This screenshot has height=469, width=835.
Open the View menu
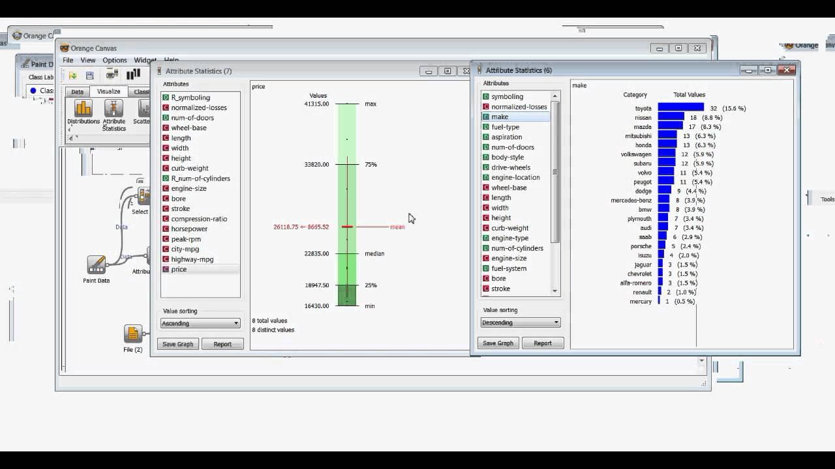87,60
